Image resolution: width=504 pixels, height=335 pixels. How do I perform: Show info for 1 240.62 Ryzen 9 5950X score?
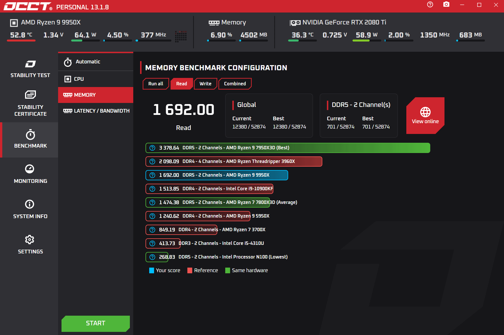pos(152,216)
